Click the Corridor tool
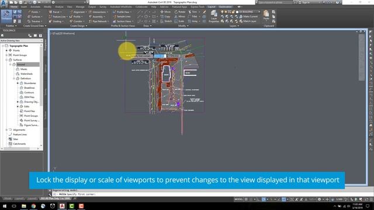The image size is (374, 210). pyautogui.click(x=77, y=22)
